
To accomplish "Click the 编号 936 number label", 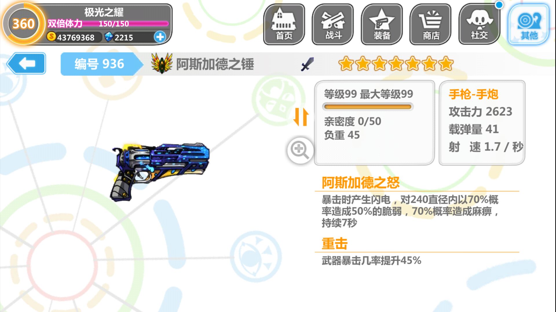I will point(99,64).
